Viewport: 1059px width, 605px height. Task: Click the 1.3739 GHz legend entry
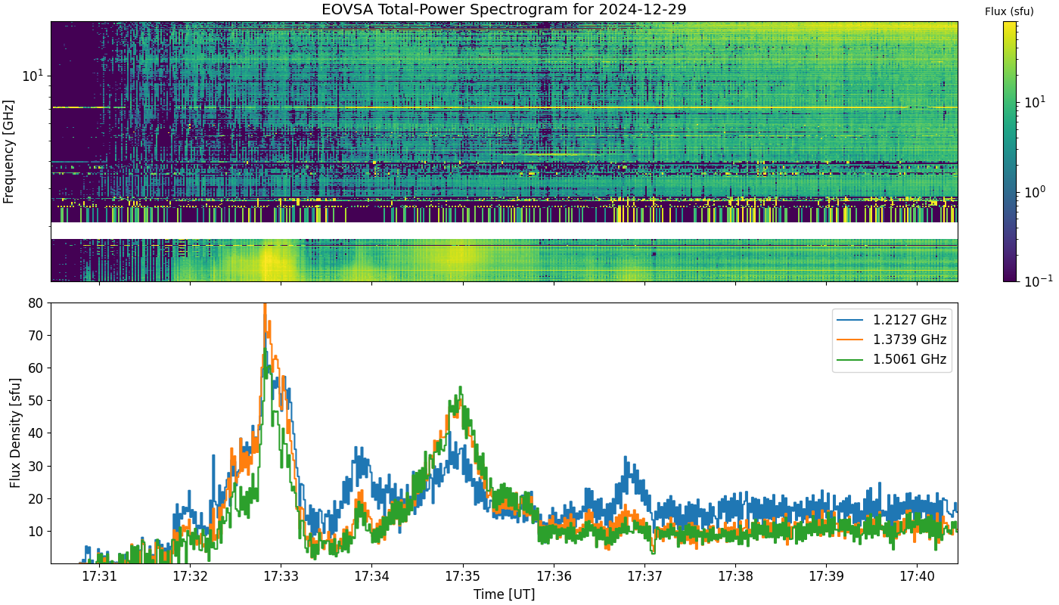click(891, 340)
